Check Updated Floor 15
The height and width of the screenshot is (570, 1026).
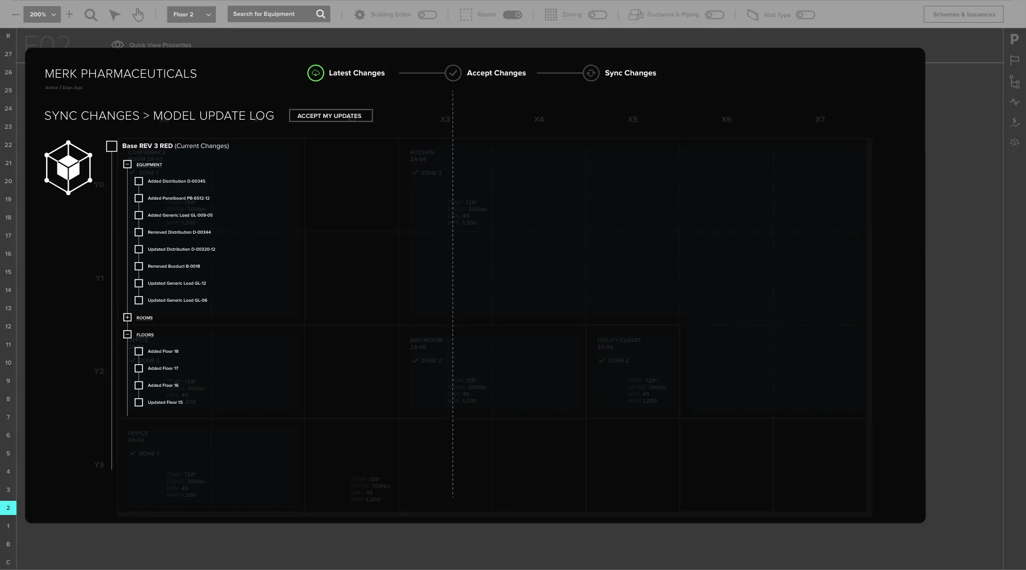click(139, 403)
